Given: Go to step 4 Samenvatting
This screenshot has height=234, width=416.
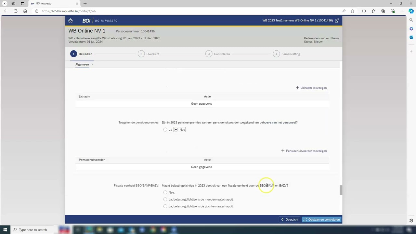Looking at the screenshot, I should (x=287, y=54).
